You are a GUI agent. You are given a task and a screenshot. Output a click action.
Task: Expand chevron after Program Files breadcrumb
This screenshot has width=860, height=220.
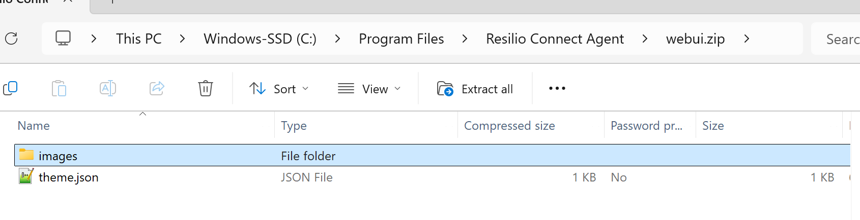click(x=465, y=39)
